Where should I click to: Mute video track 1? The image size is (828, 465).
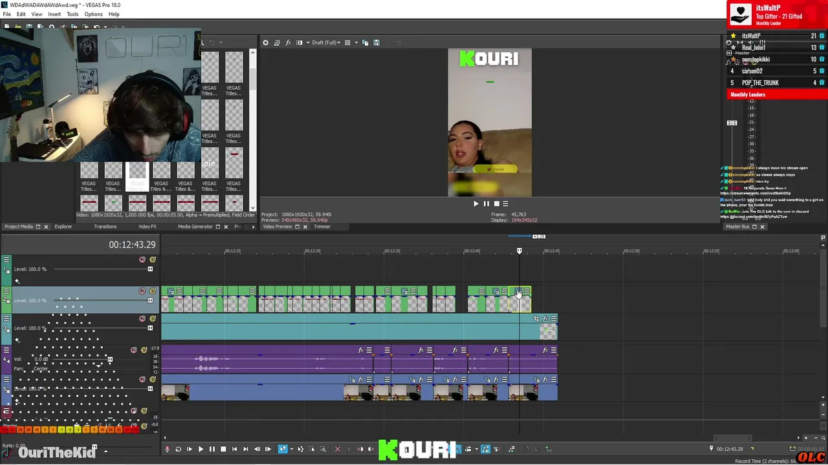coord(142,260)
